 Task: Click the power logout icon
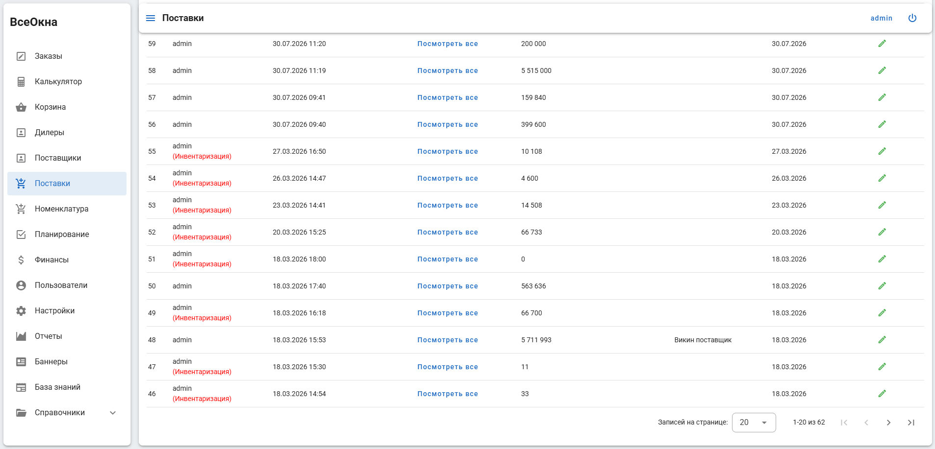[912, 18]
